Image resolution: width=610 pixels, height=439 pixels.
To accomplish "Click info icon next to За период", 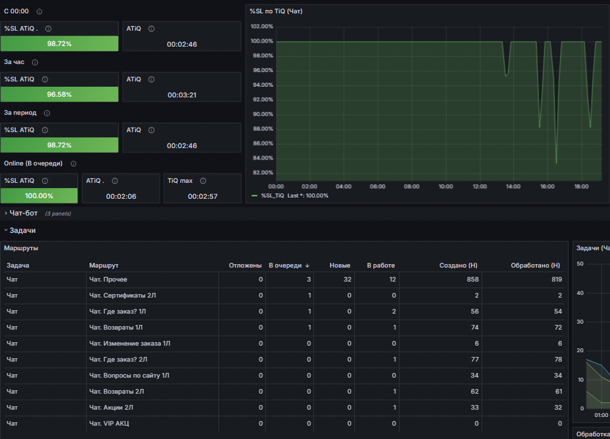I will point(47,113).
